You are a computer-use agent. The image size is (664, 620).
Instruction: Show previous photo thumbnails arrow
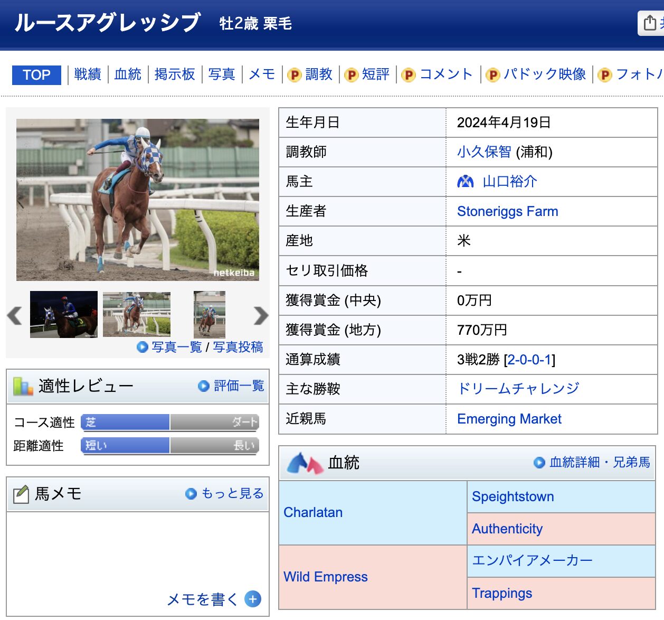(15, 315)
